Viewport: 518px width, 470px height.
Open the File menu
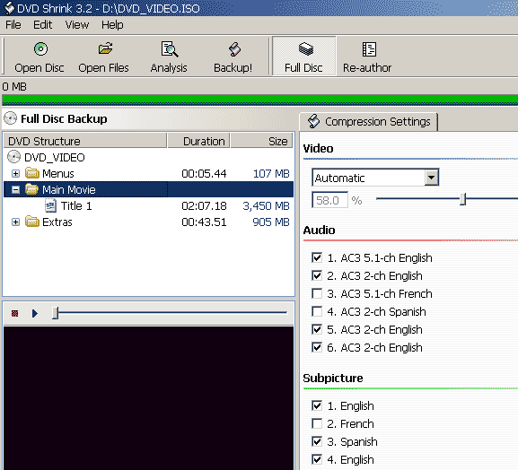pyautogui.click(x=13, y=25)
